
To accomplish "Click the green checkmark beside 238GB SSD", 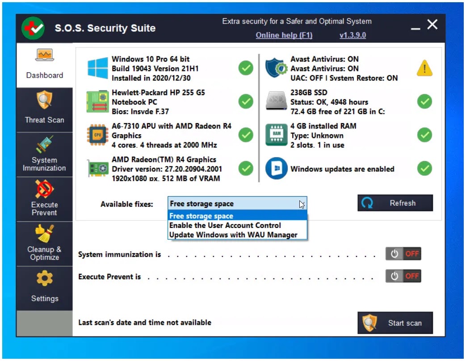I will point(424,102).
